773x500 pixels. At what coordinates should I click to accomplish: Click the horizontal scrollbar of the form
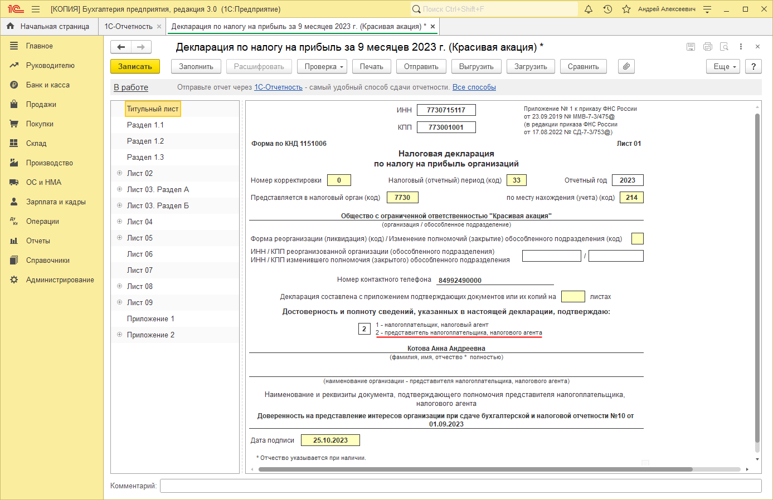(475, 469)
